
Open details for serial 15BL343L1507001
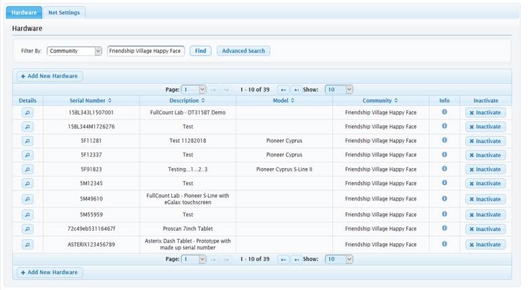[28, 112]
